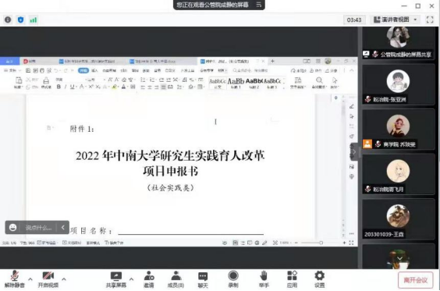
Task: Leave meeting via 离开会议 button
Action: [416, 280]
